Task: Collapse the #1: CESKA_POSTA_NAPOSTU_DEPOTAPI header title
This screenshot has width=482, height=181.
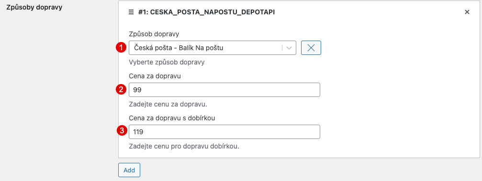Action: click(207, 12)
